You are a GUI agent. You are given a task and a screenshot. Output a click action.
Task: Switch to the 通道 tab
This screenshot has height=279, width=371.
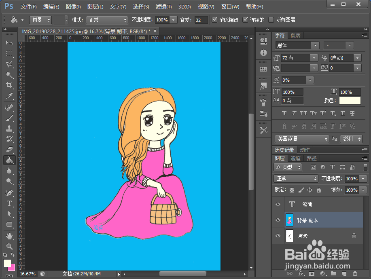pos(295,158)
